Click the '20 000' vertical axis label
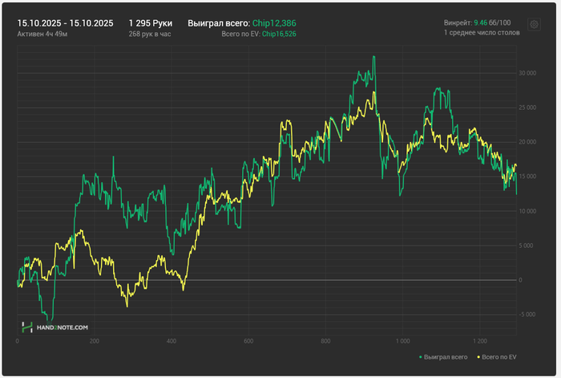 pos(527,142)
